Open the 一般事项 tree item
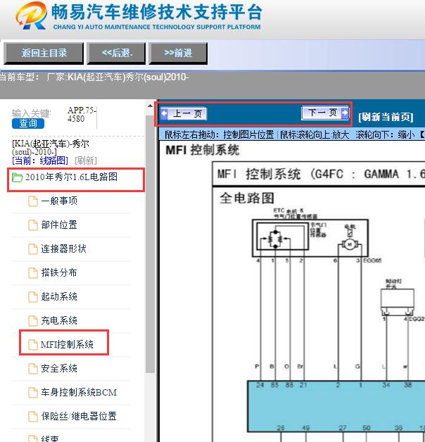Viewport: 425px width, 442px height. [x=59, y=201]
